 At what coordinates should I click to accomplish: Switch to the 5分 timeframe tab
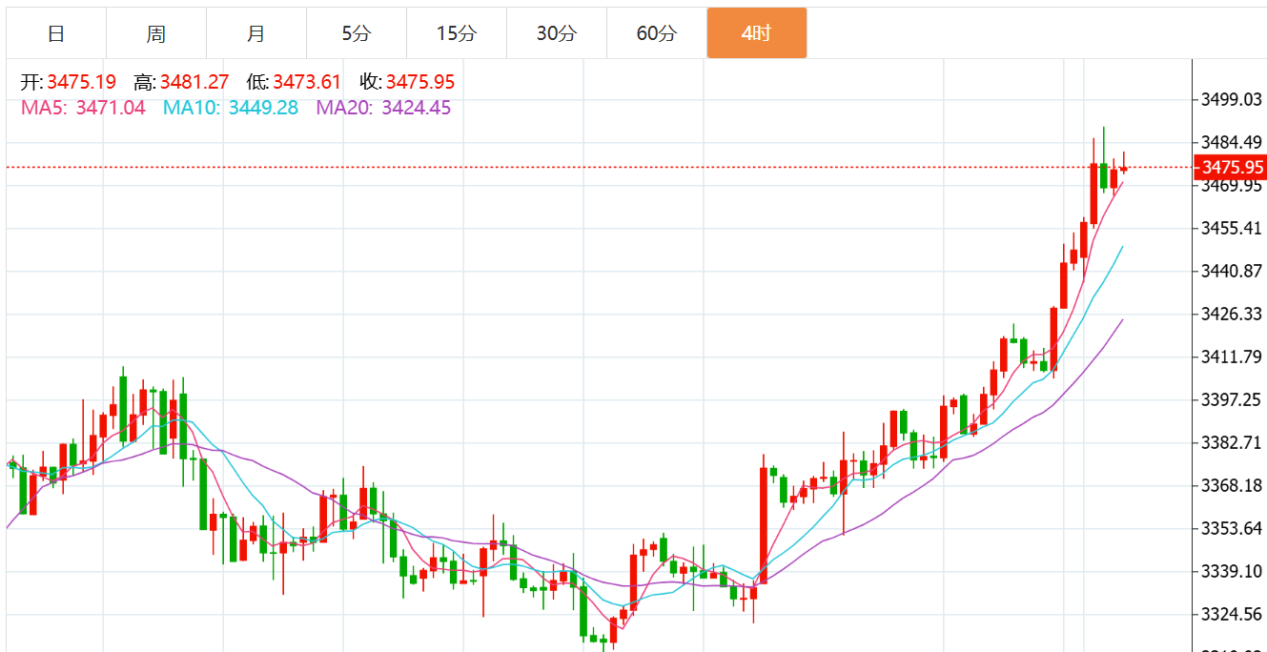pos(357,33)
